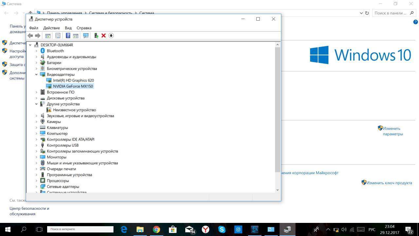Viewport: 419px width, 236px height.
Task: Click the Батареи battery icon
Action: click(x=43, y=63)
